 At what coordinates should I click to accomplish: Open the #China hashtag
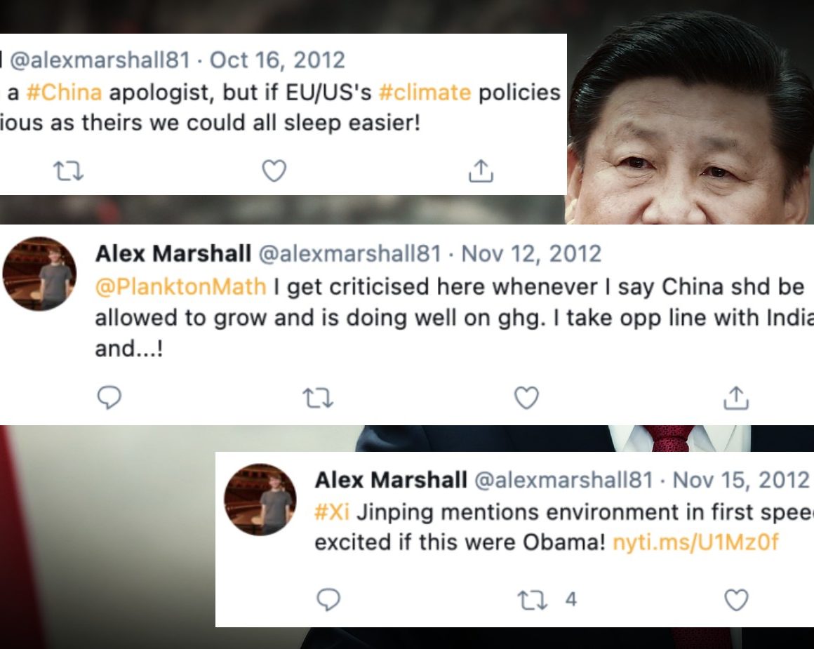coord(64,93)
